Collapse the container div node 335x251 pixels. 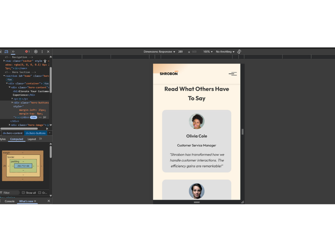[x=7, y=83]
